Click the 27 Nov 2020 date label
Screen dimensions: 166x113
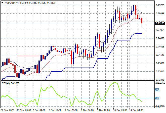pos(7,110)
